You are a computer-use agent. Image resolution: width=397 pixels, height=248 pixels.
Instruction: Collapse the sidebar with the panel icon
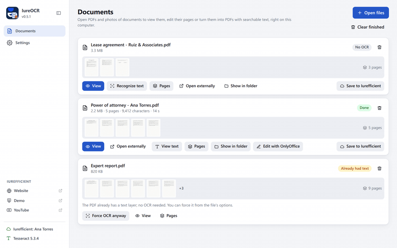pos(59,13)
